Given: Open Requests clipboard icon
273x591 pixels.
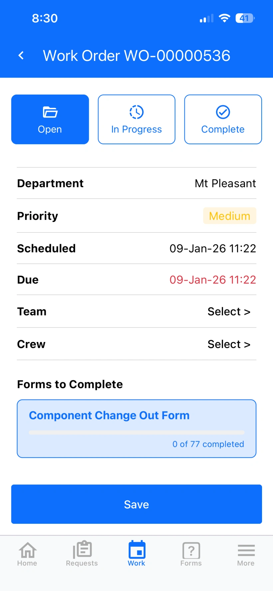Looking at the screenshot, I should 82,550.
